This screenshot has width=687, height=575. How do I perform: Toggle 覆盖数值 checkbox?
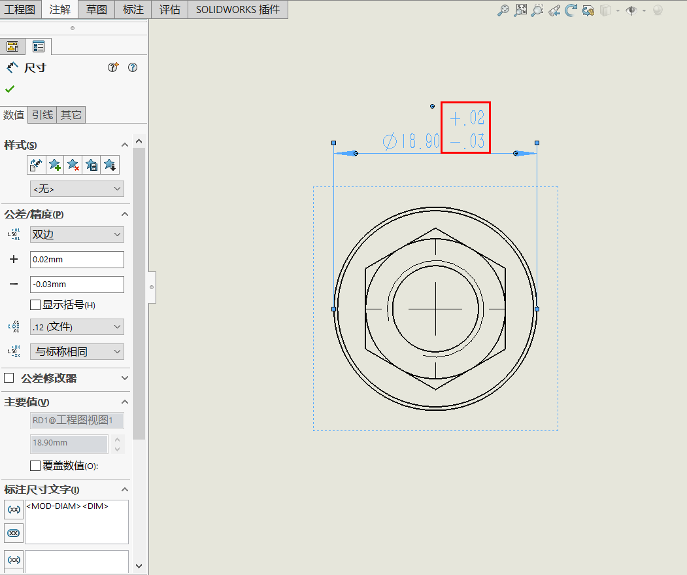pos(35,466)
